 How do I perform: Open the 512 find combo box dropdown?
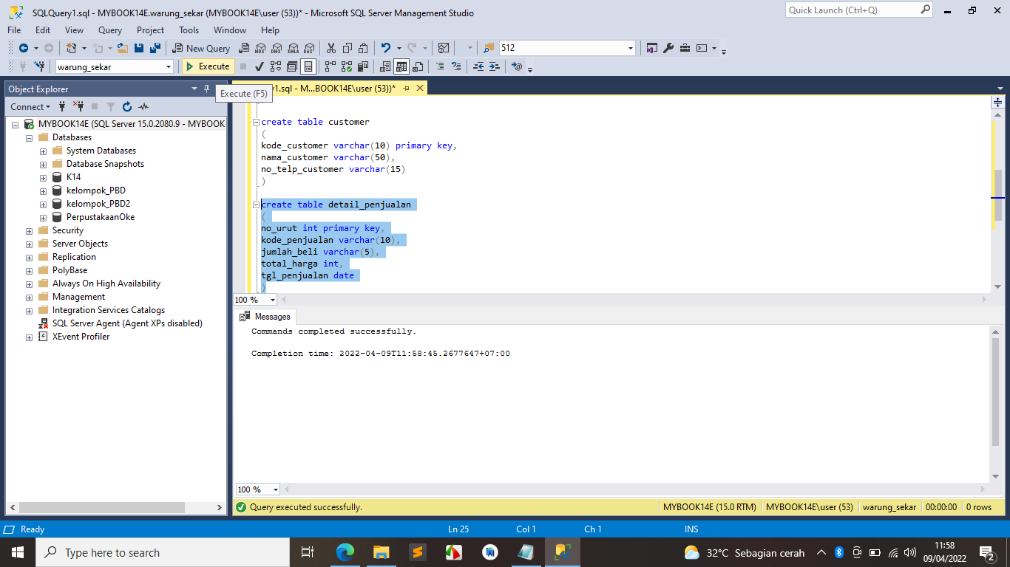tap(631, 48)
